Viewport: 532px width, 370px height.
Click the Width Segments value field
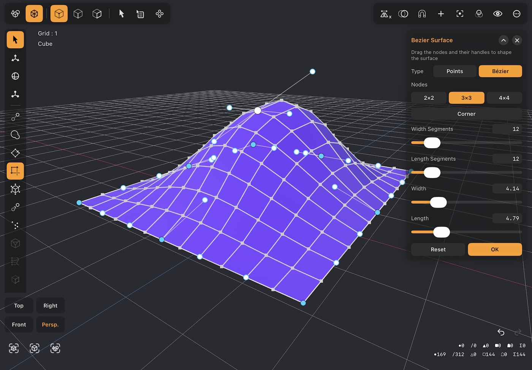[507, 129]
